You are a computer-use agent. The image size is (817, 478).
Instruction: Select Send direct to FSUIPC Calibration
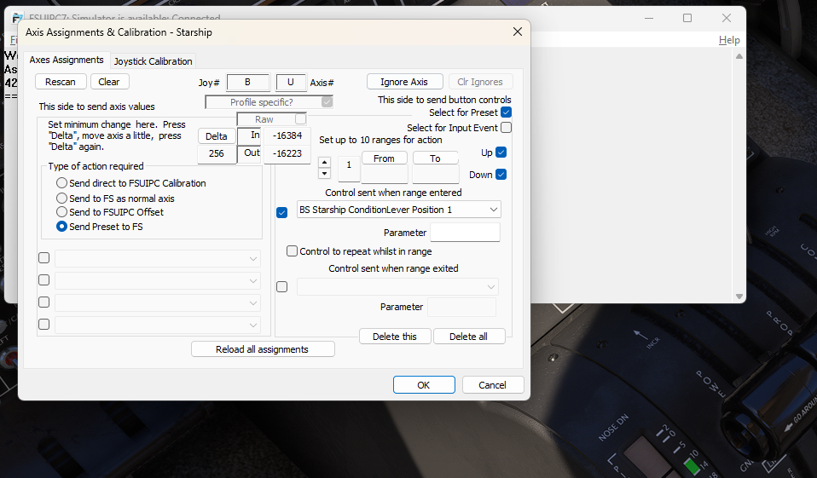tap(61, 182)
